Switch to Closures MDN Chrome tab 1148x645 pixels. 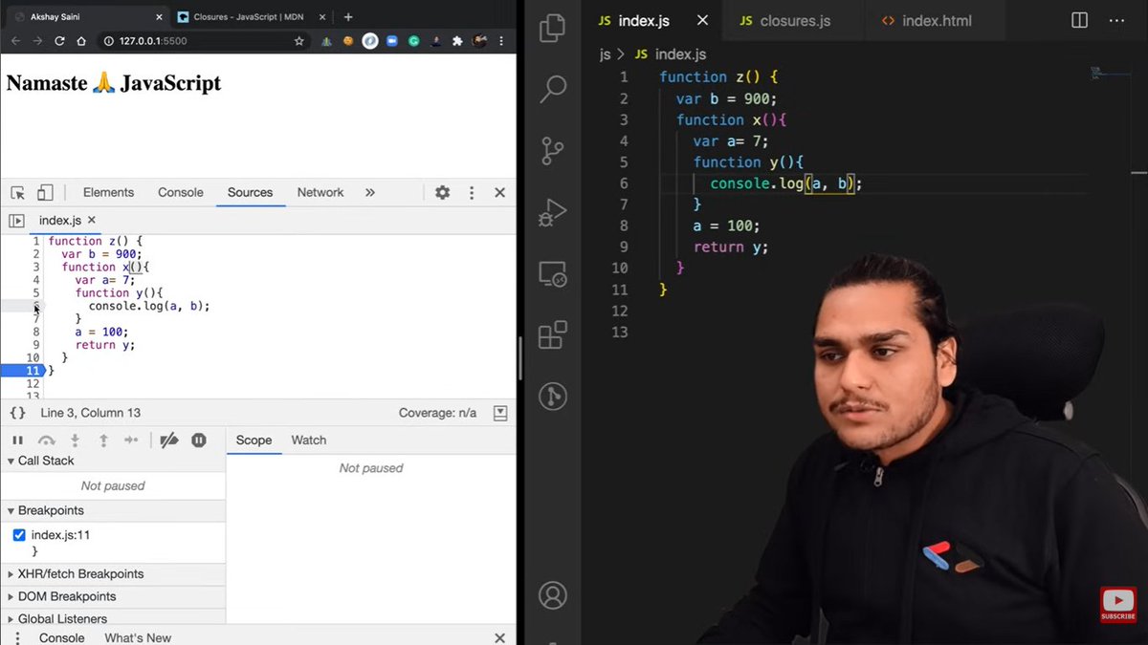pyautogui.click(x=251, y=16)
